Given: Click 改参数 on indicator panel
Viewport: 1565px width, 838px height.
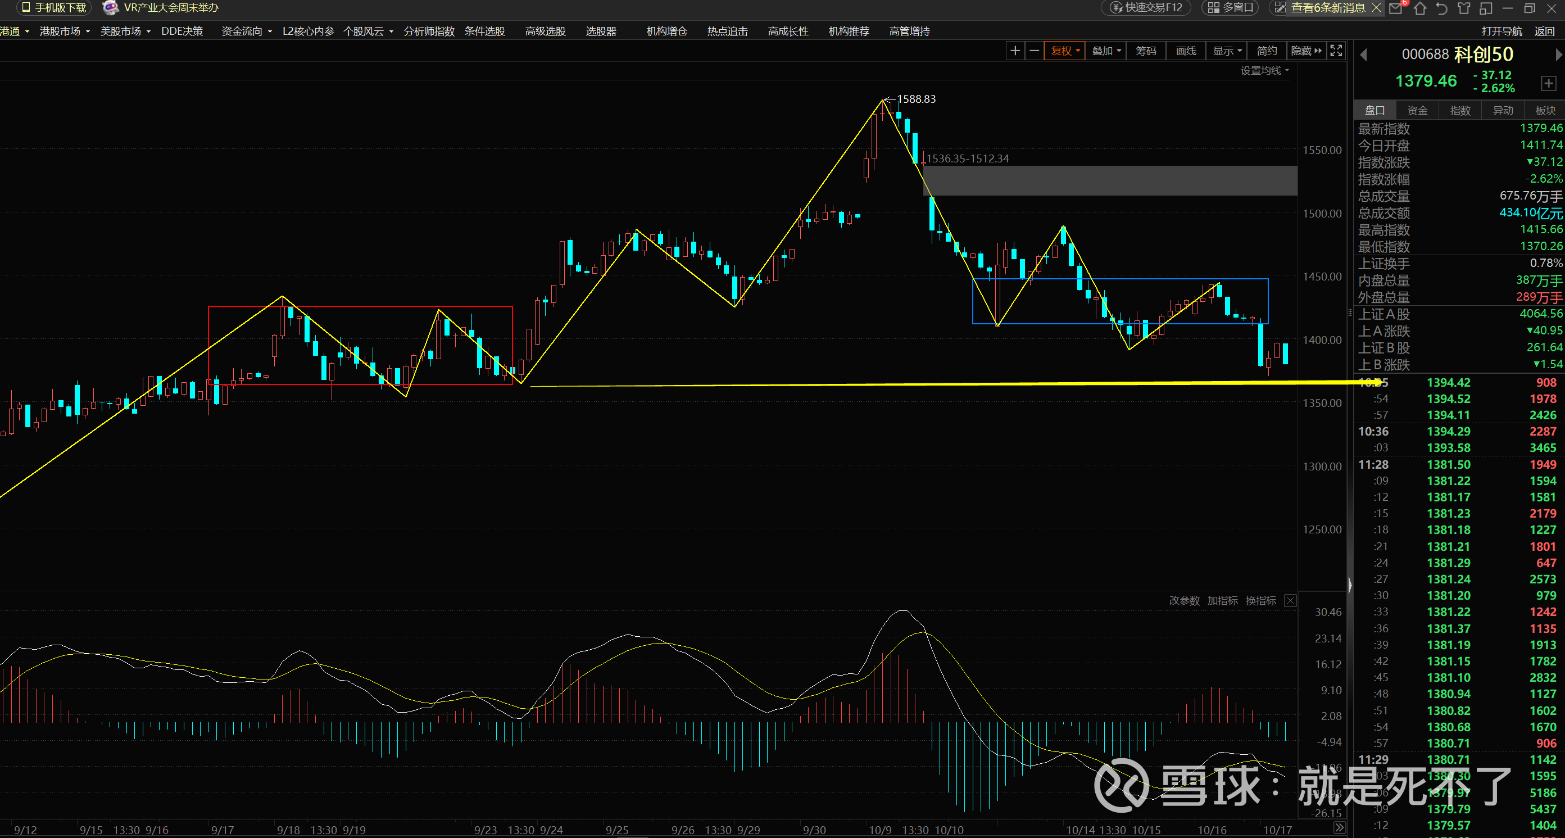Looking at the screenshot, I should coord(1183,600).
